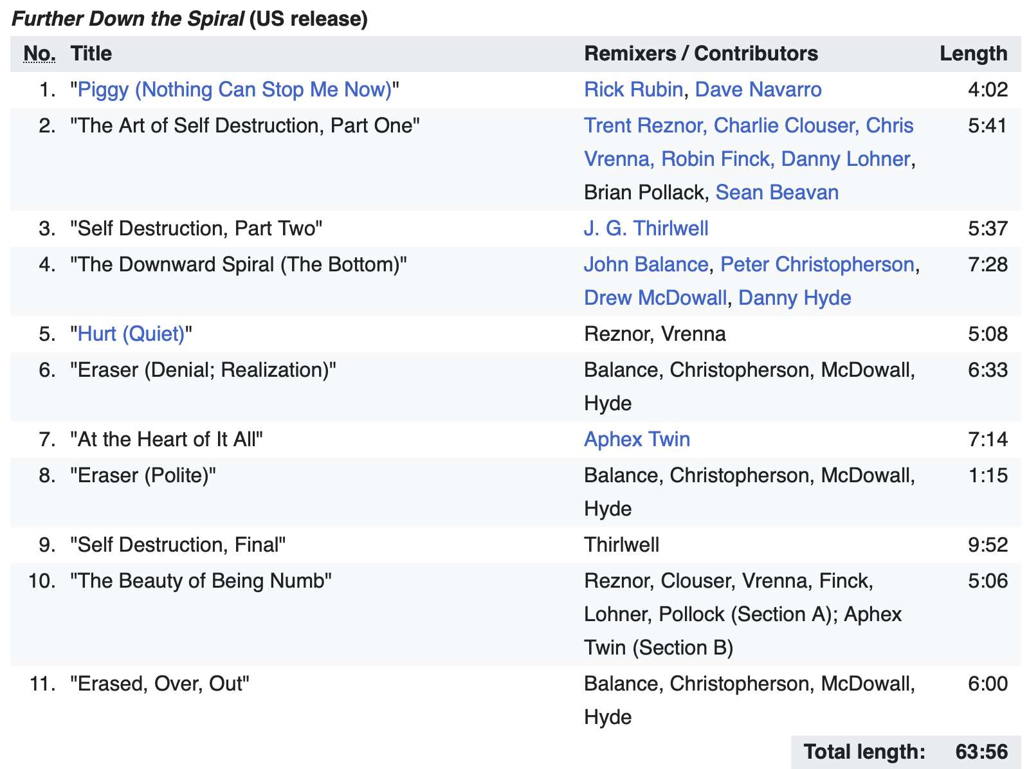Image resolution: width=1029 pixels, height=769 pixels.
Task: Open the Sean Beavan link
Action: point(777,192)
